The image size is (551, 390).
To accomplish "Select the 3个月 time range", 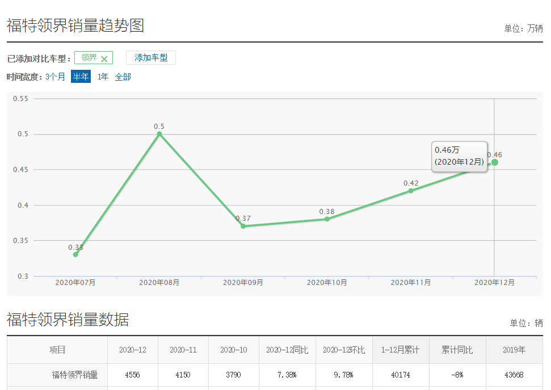I will pyautogui.click(x=55, y=77).
